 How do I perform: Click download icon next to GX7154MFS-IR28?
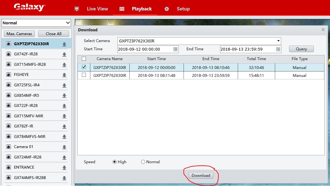tap(64, 65)
